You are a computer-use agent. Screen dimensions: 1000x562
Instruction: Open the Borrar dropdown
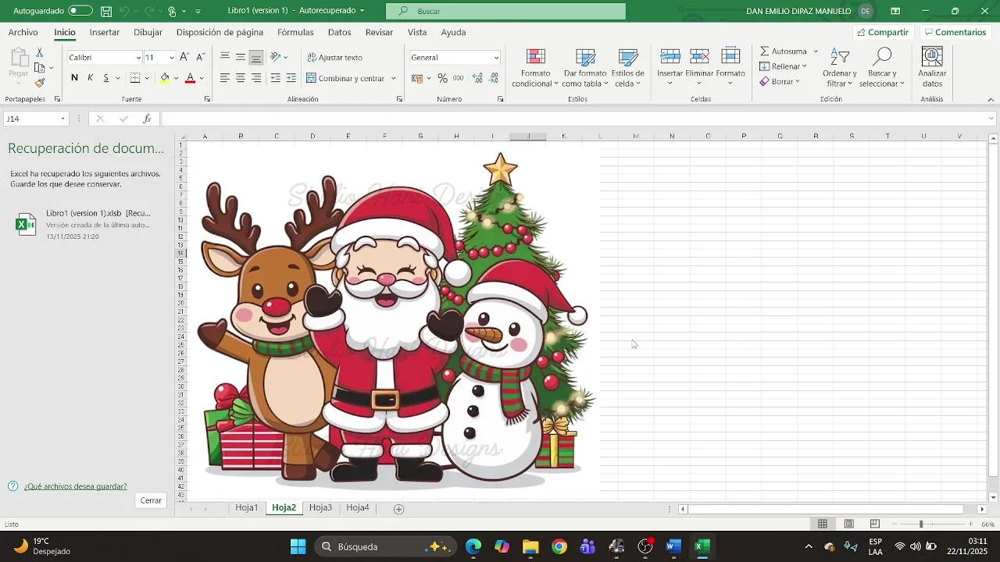tap(780, 81)
